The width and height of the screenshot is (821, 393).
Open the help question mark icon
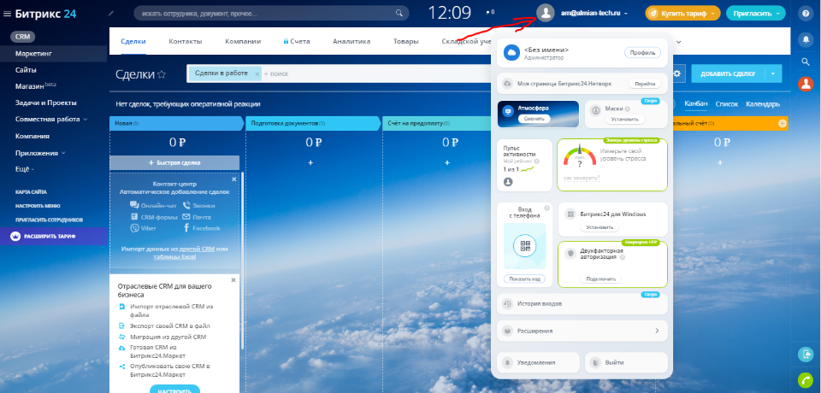806,15
